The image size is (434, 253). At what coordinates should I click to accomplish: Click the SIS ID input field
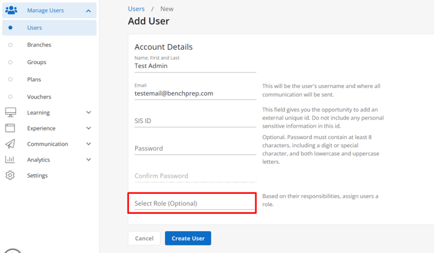[x=195, y=121]
